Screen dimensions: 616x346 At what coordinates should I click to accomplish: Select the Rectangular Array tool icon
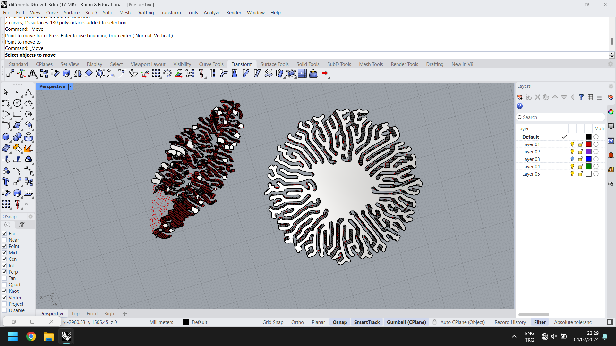pyautogui.click(x=156, y=73)
